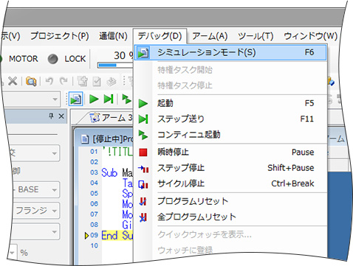Click the program reset icon in menu

(x=143, y=201)
